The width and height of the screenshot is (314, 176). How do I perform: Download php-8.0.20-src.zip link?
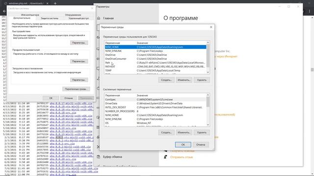[x=63, y=159]
